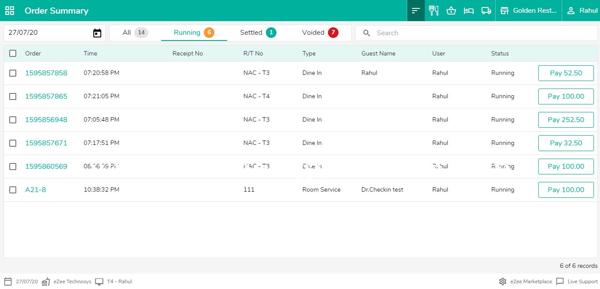Click guest name Dr.Checkin test
This screenshot has width=600, height=289.
[x=382, y=190]
